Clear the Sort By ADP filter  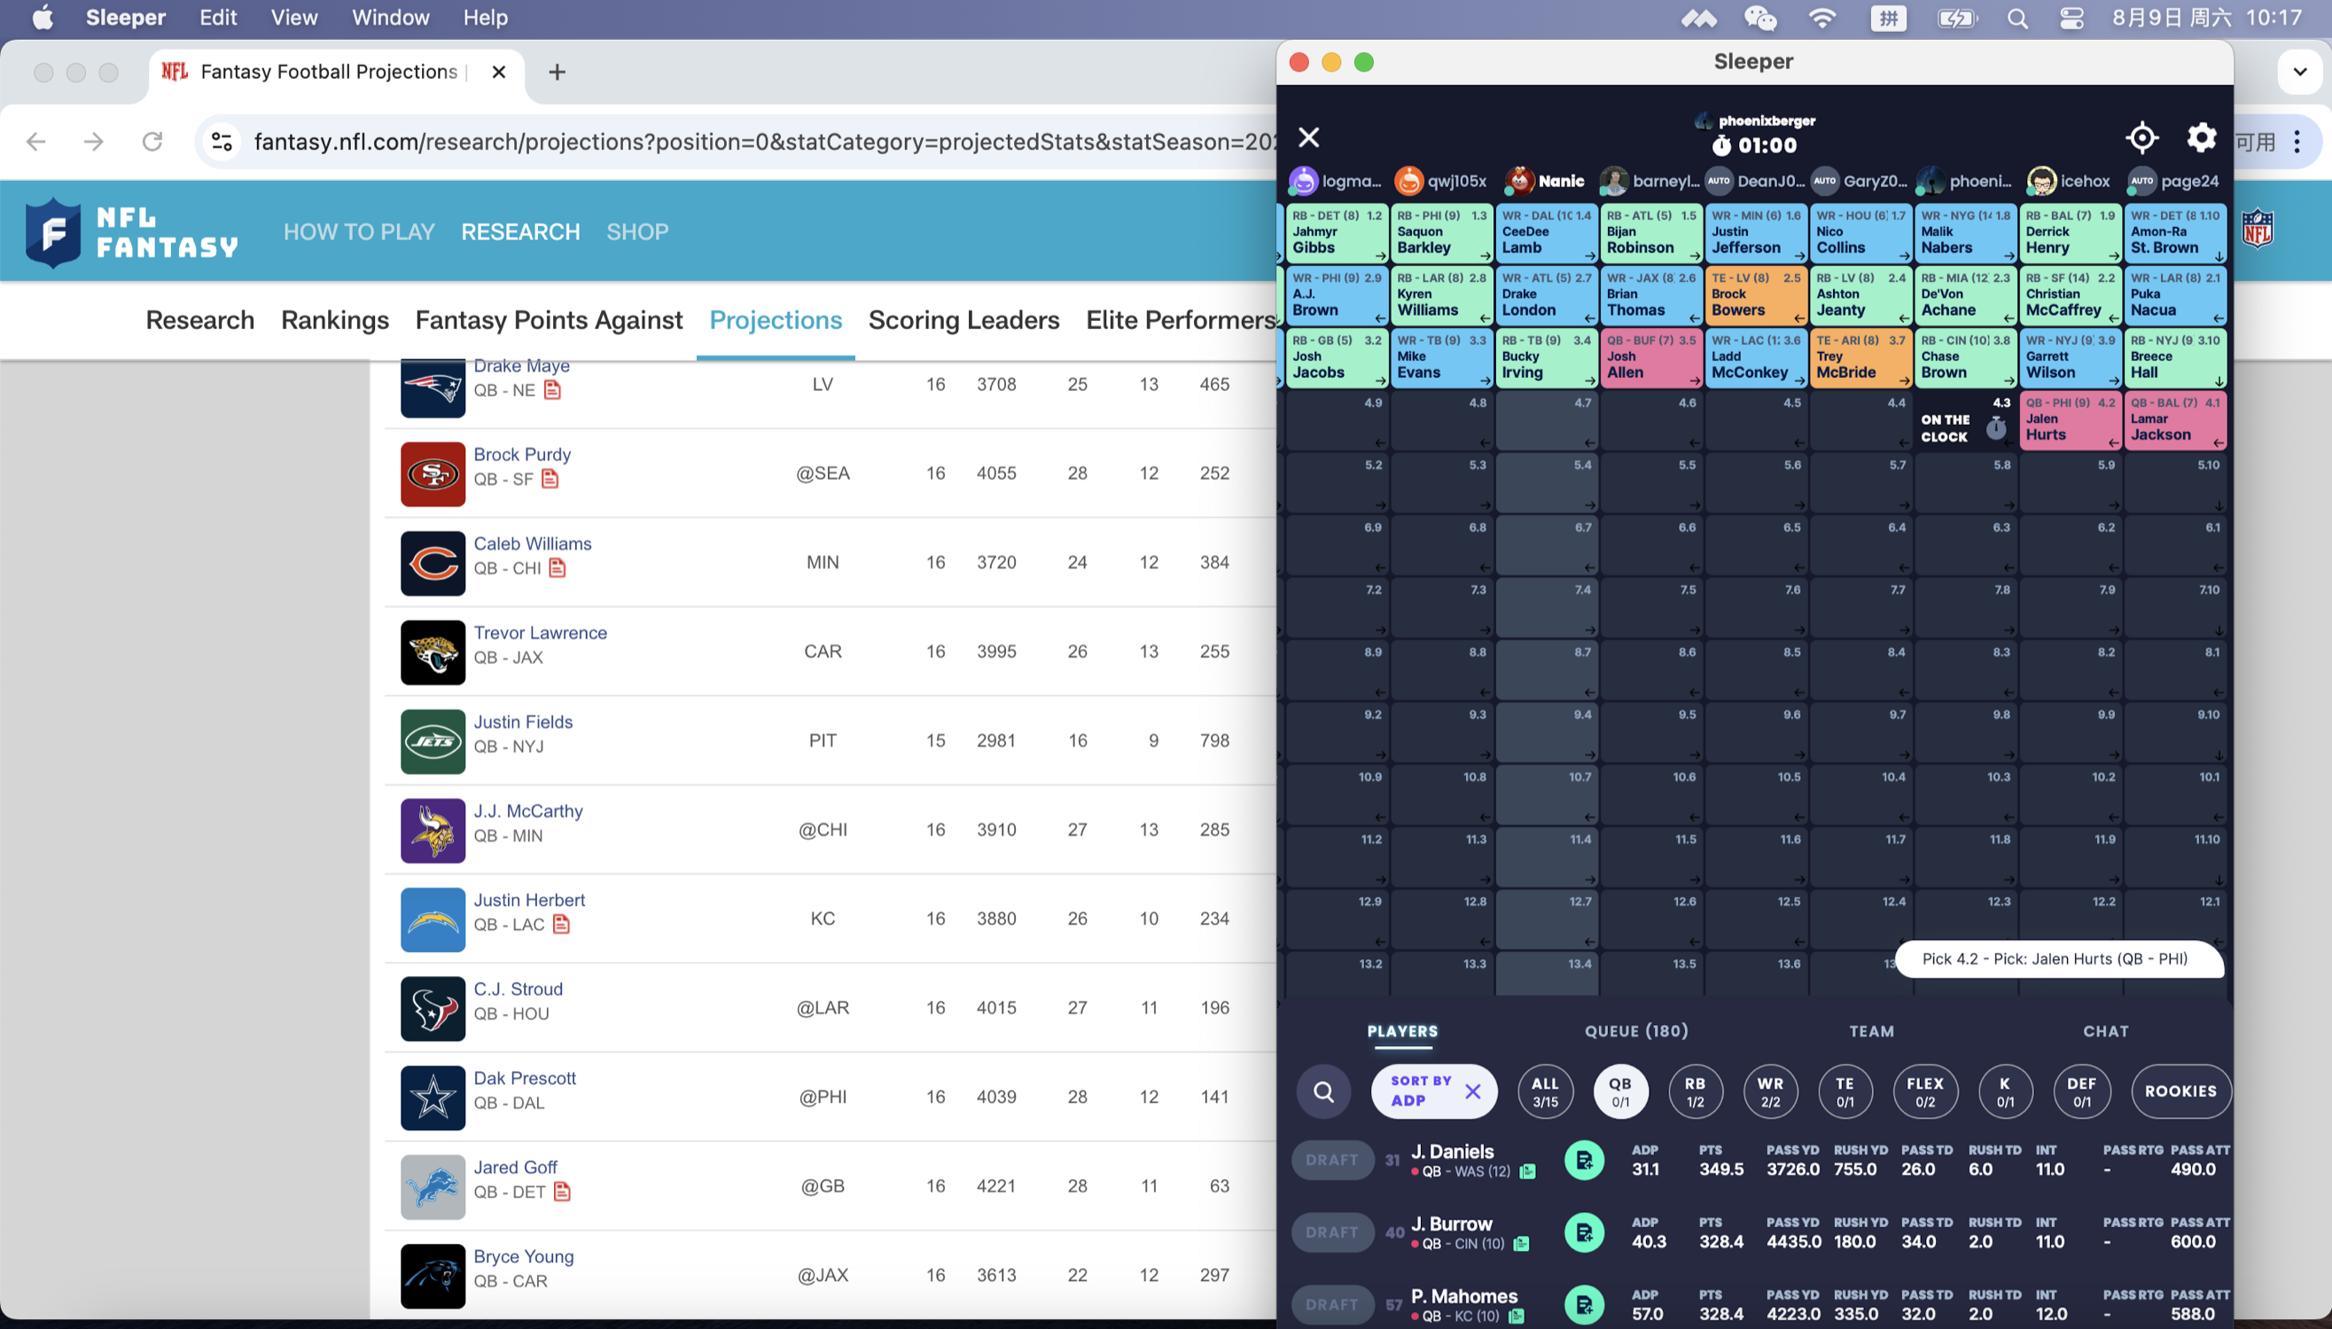coord(1472,1091)
